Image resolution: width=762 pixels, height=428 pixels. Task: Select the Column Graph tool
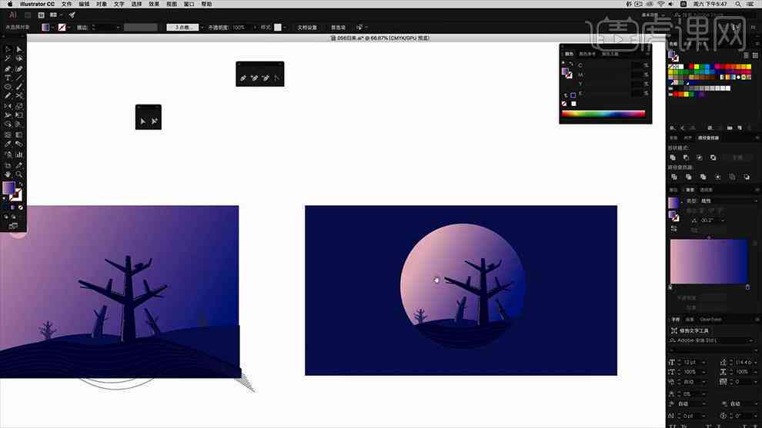tap(19, 154)
